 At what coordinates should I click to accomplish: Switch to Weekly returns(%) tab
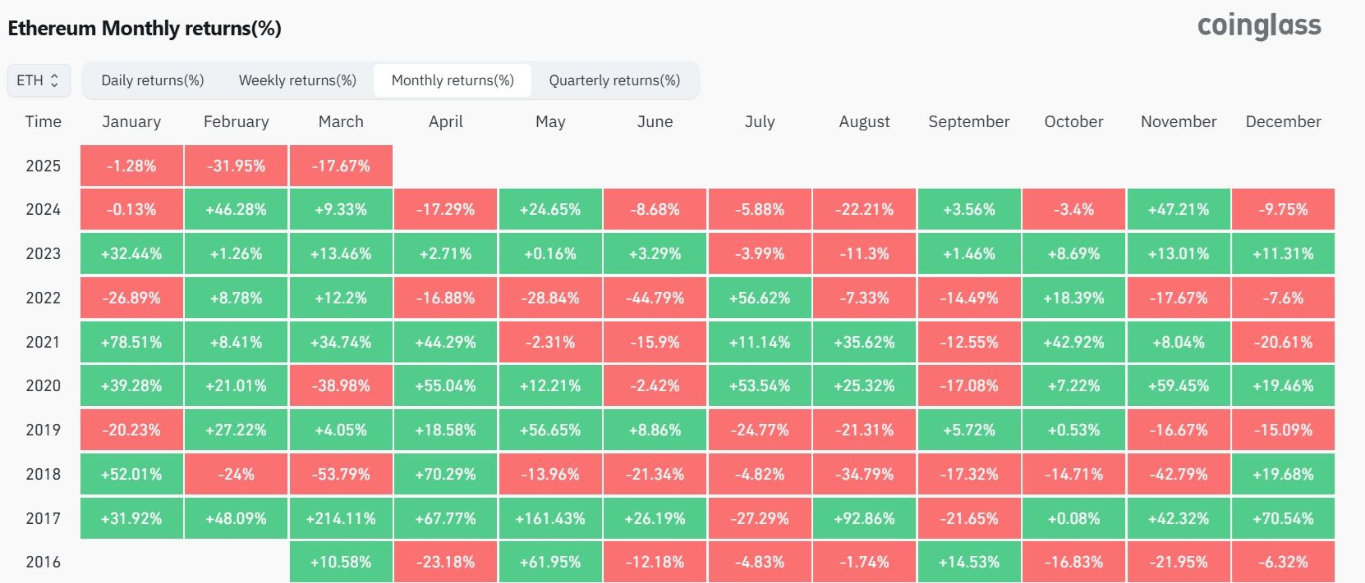point(297,80)
